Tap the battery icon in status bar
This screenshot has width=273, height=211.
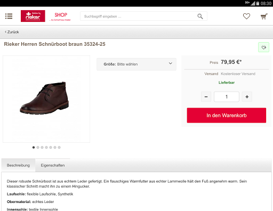pos(258,3)
